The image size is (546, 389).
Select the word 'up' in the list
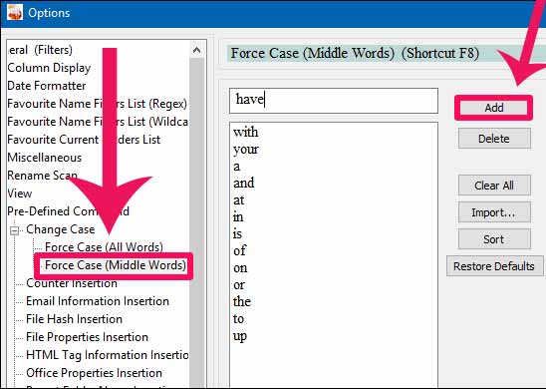pyautogui.click(x=240, y=336)
